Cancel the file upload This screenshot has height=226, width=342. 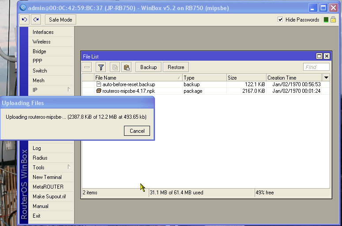click(137, 131)
